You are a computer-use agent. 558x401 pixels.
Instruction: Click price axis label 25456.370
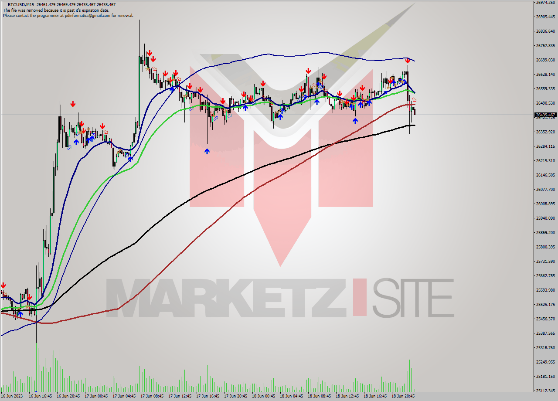(546, 319)
